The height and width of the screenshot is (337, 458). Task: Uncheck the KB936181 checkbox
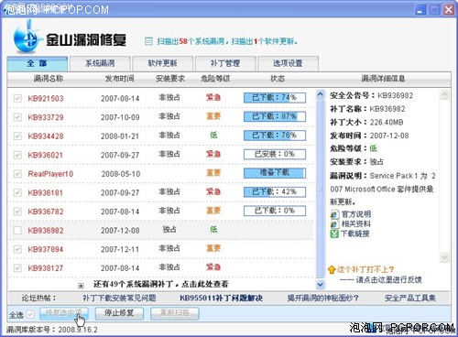tap(17, 192)
